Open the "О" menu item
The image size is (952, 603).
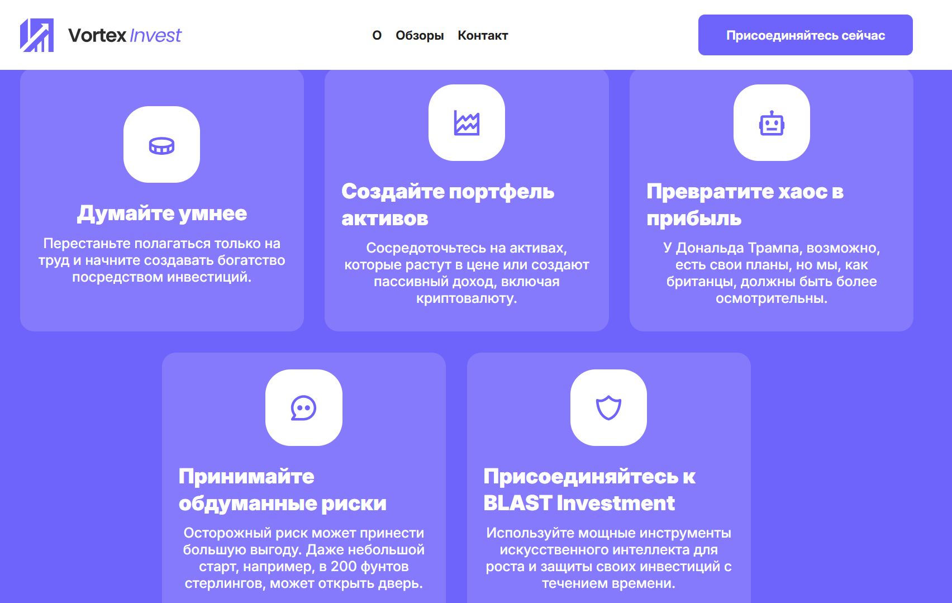pos(376,35)
